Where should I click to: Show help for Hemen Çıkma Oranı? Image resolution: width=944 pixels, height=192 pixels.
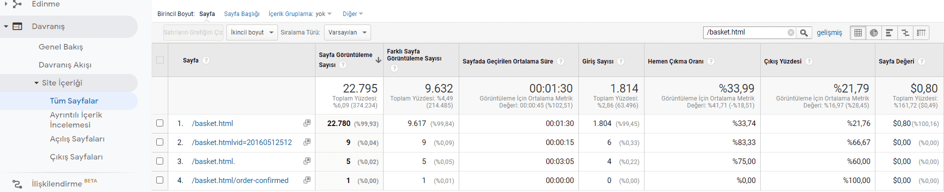711,61
